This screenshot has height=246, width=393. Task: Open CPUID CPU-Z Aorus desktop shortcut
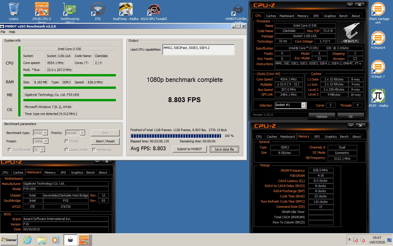42,12
